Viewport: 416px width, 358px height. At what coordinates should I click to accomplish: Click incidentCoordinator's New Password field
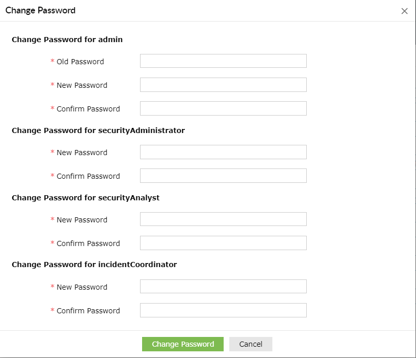click(223, 286)
